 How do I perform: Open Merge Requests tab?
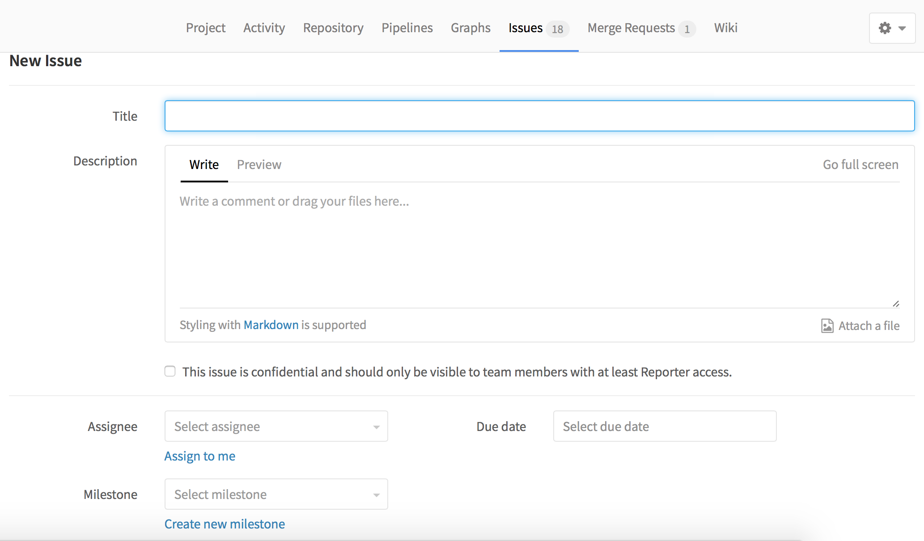coord(631,28)
